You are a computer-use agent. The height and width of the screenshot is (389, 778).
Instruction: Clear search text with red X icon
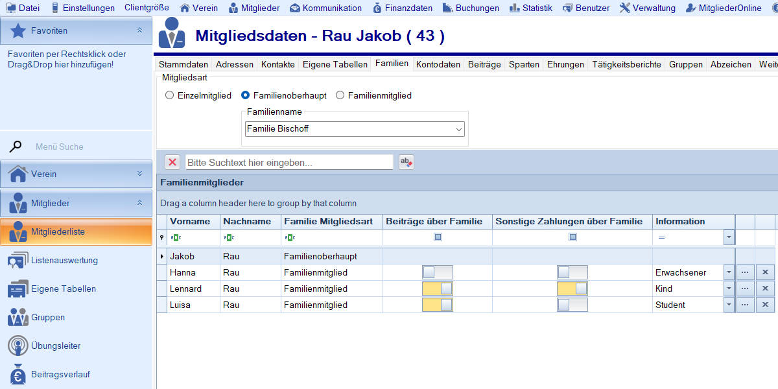tap(172, 162)
